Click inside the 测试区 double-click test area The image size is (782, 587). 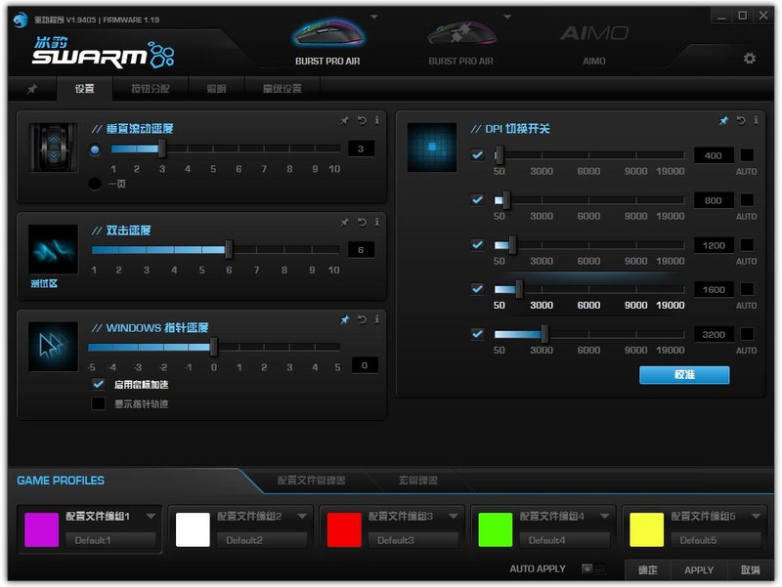[x=53, y=249]
